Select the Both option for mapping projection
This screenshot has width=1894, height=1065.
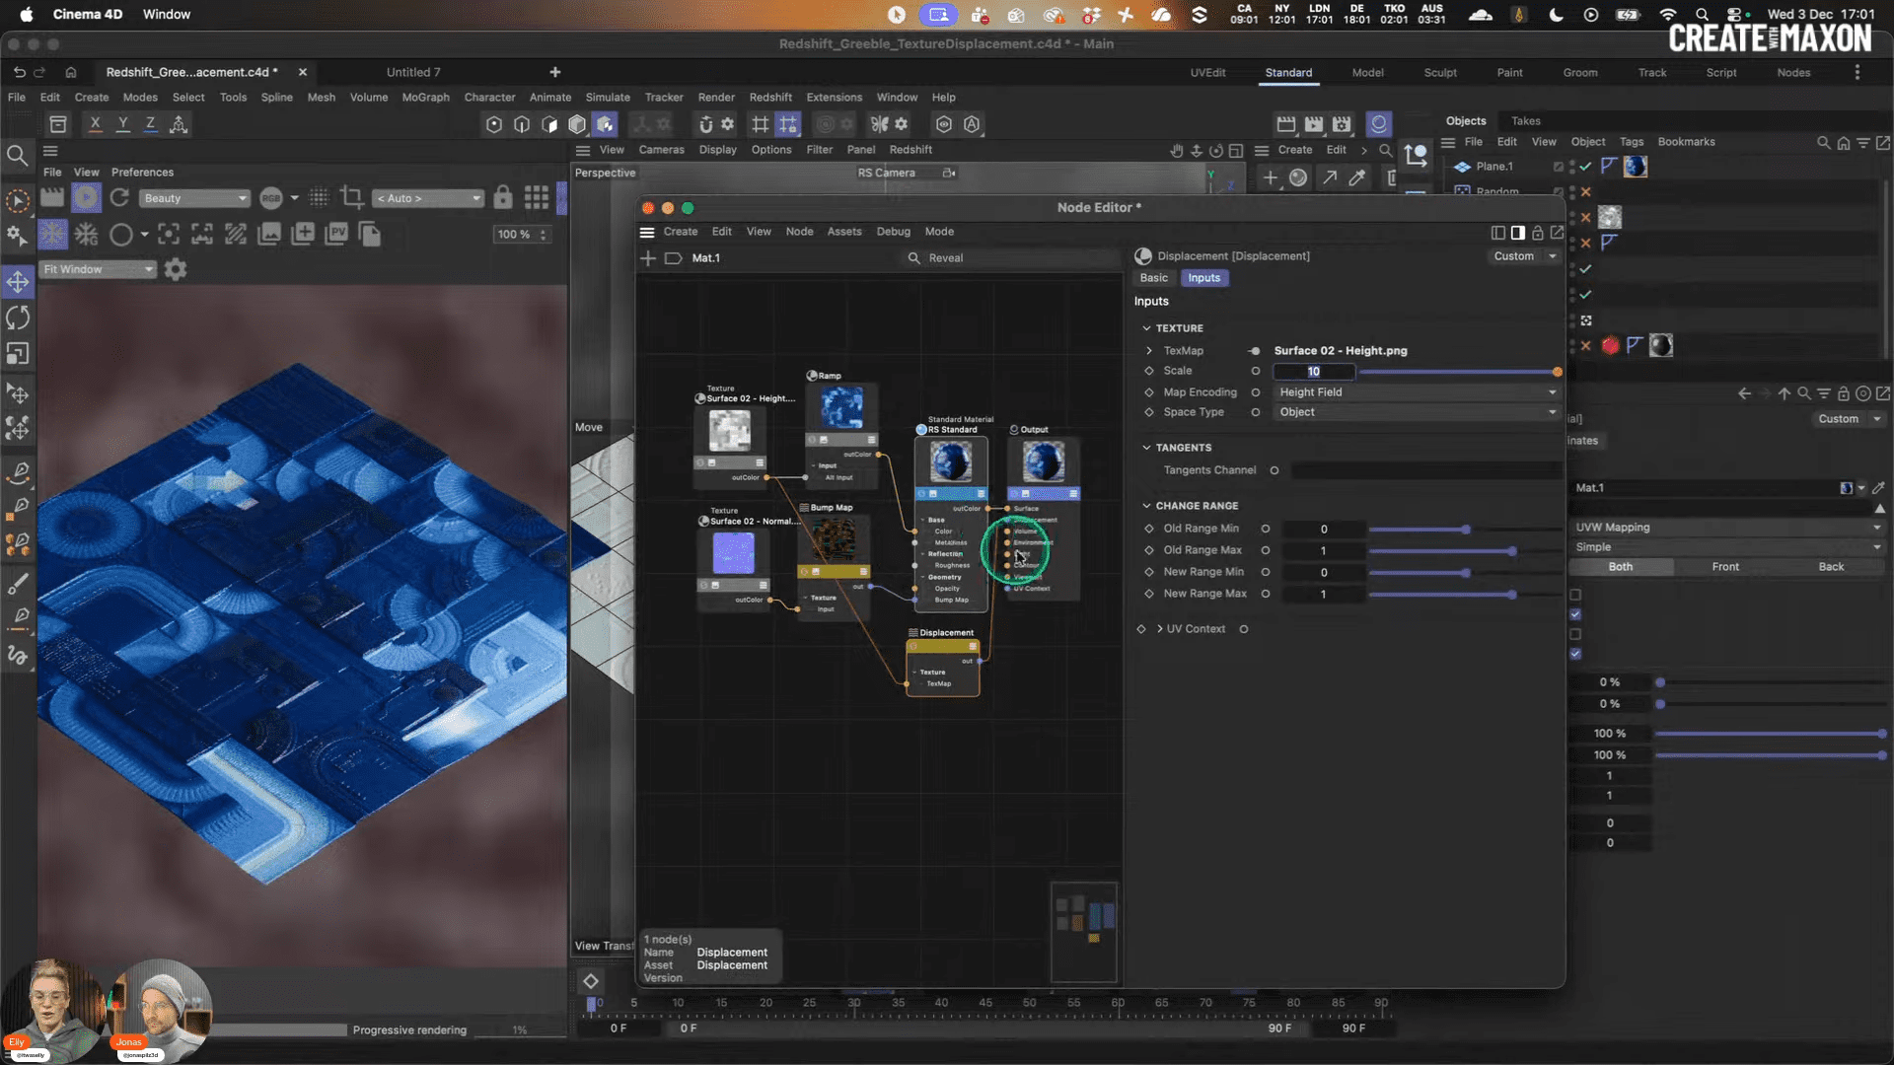pyautogui.click(x=1621, y=567)
